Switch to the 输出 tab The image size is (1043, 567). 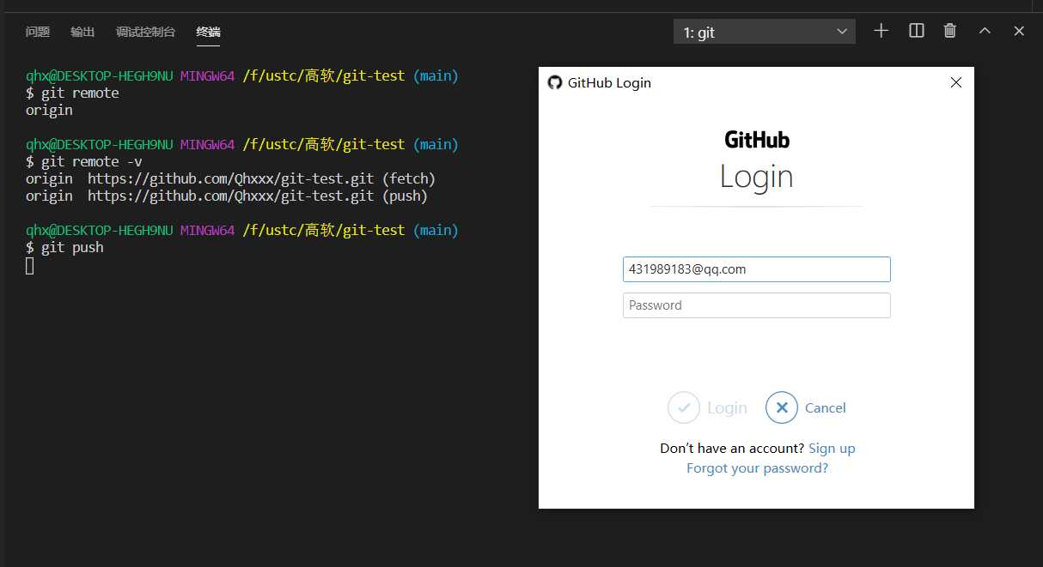[x=82, y=32]
